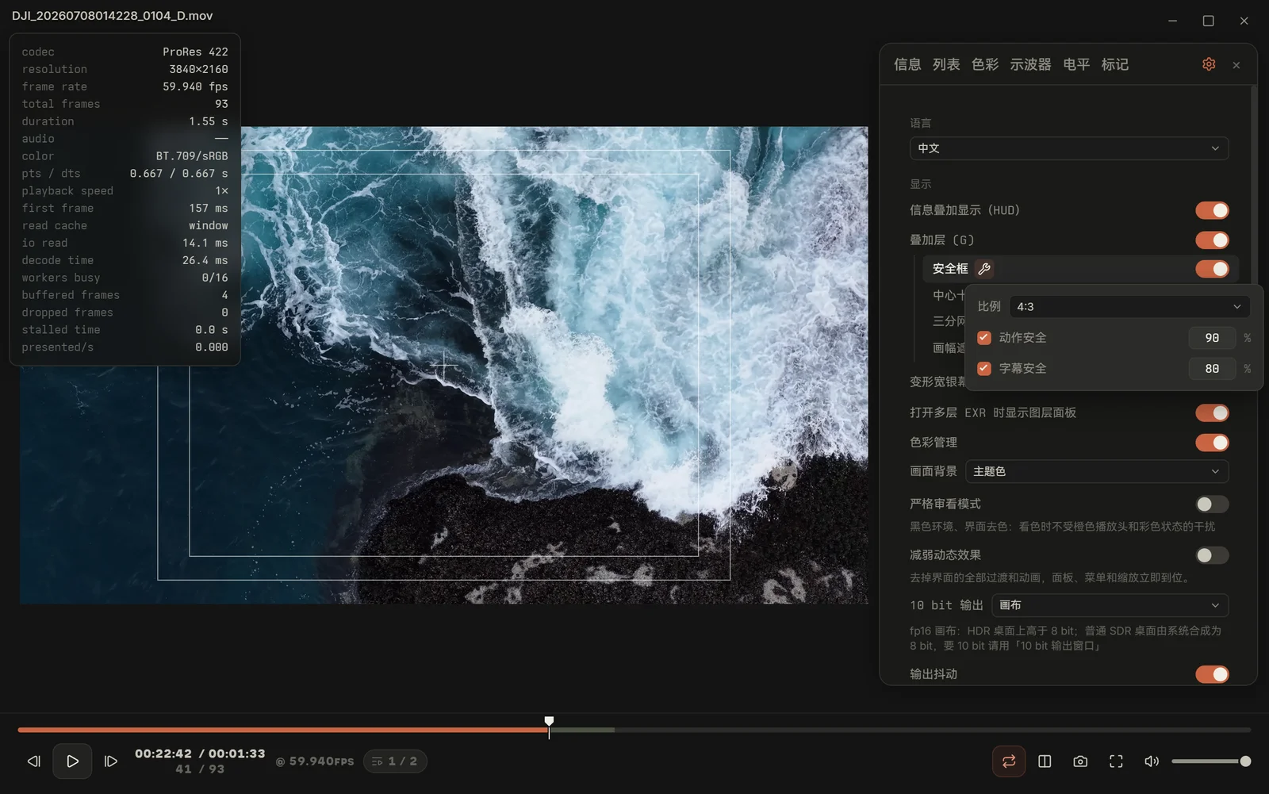Viewport: 1269px width, 794px height.
Task: Toggle 叠加层 (G) switch
Action: (1212, 240)
